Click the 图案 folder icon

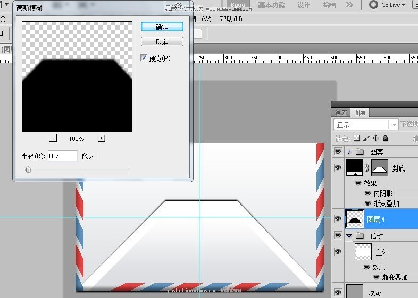click(360, 151)
